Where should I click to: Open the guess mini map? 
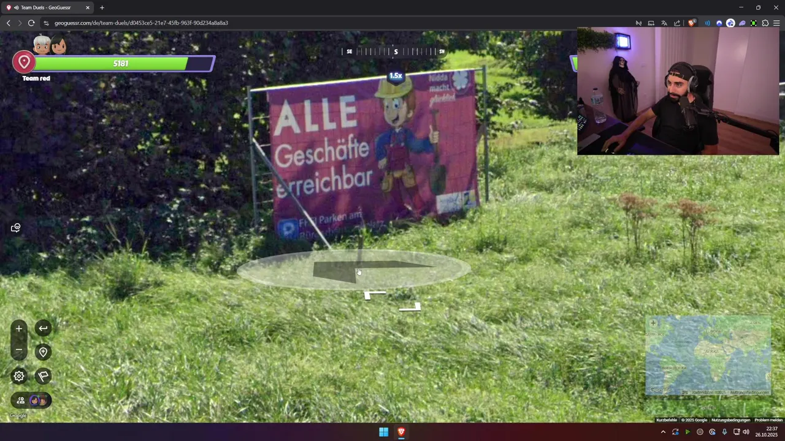[x=708, y=355]
